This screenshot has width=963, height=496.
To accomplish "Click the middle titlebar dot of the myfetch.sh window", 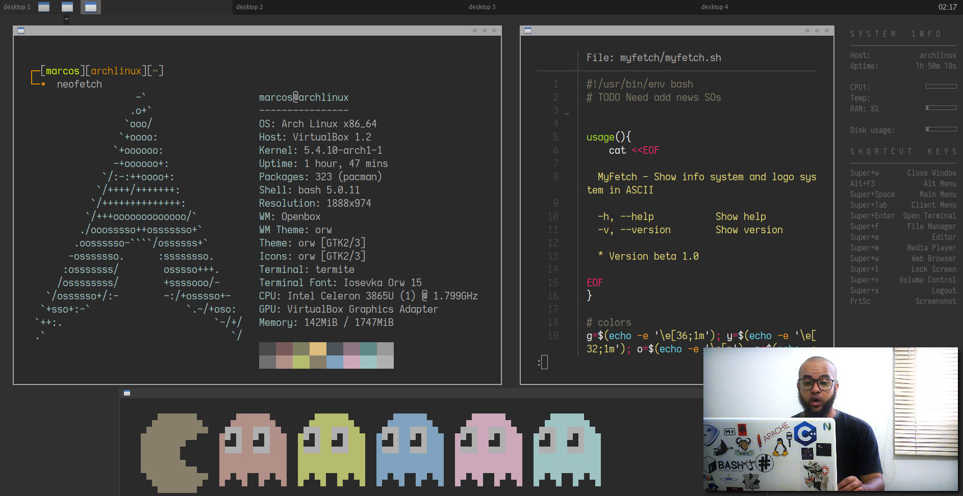I will [817, 31].
